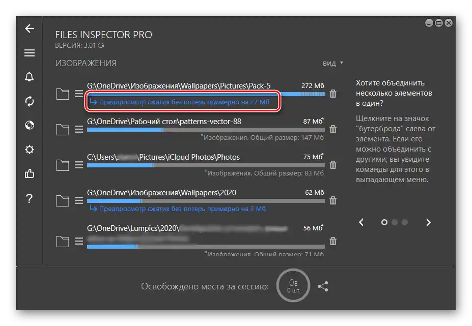Show next tip with right arrow
Image resolution: width=472 pixels, height=326 pixels.
tap(428, 222)
